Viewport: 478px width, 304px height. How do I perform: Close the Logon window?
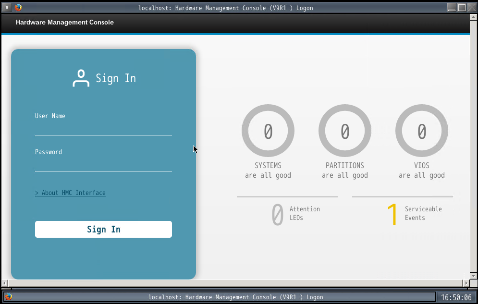(472, 8)
